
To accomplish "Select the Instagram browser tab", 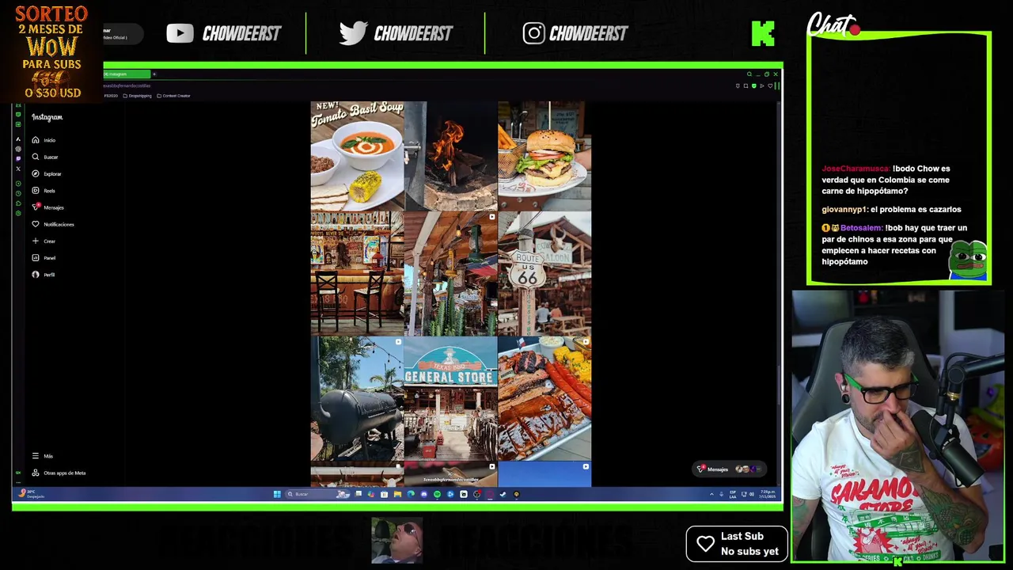I will 127,74.
